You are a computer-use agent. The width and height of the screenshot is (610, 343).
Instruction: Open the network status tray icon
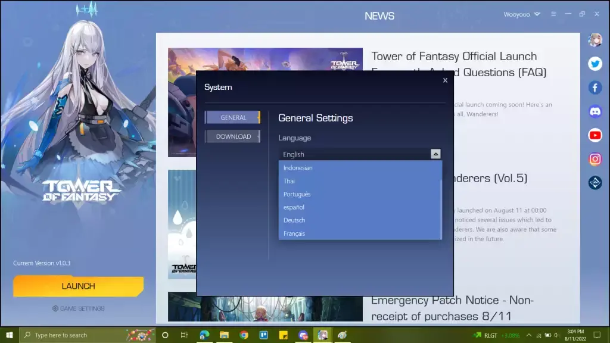539,335
